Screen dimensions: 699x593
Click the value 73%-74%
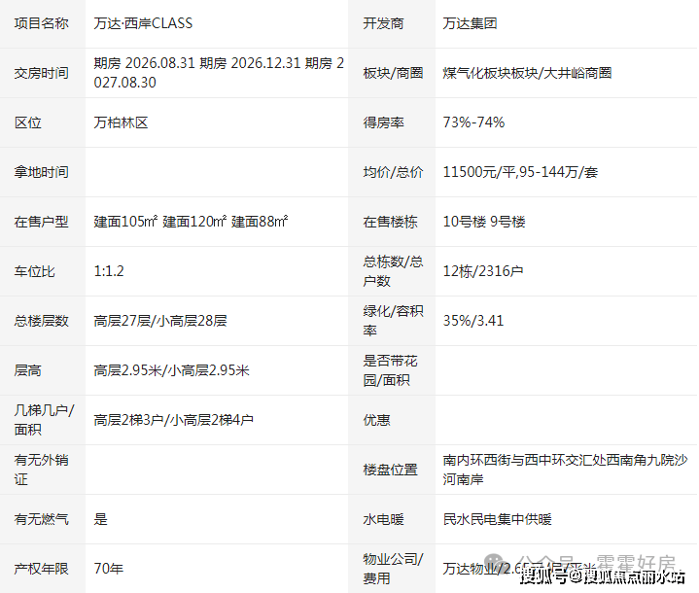point(473,122)
